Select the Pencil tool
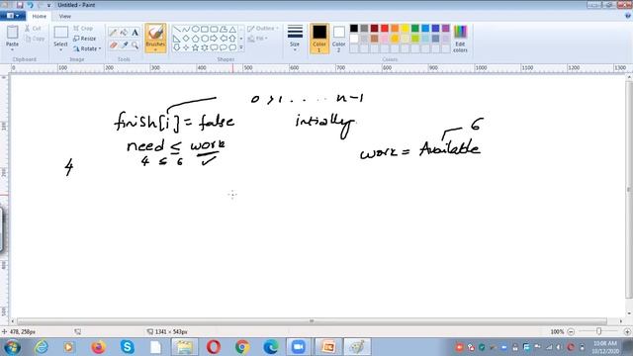Image resolution: width=633 pixels, height=356 pixels. [114, 33]
